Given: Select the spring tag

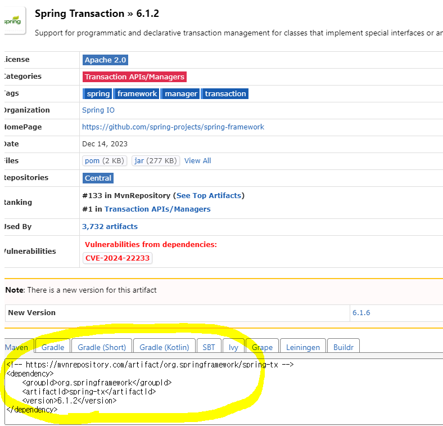Looking at the screenshot, I should point(97,93).
